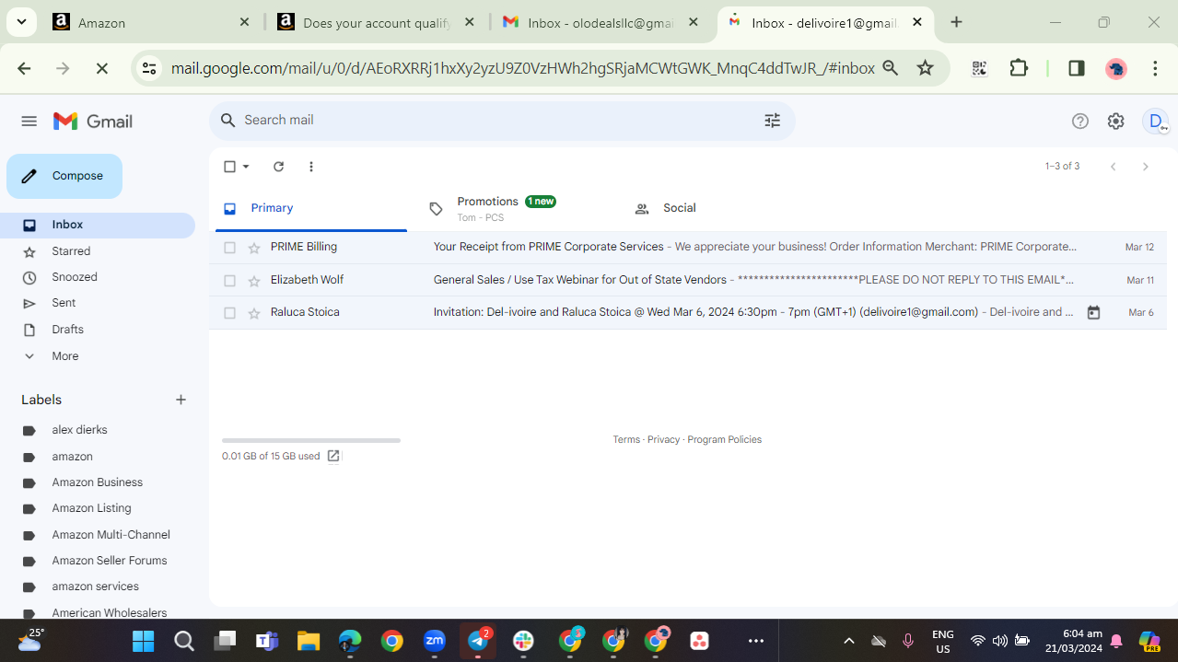The height and width of the screenshot is (662, 1178).
Task: Open the amazon services label
Action: [x=98, y=587]
